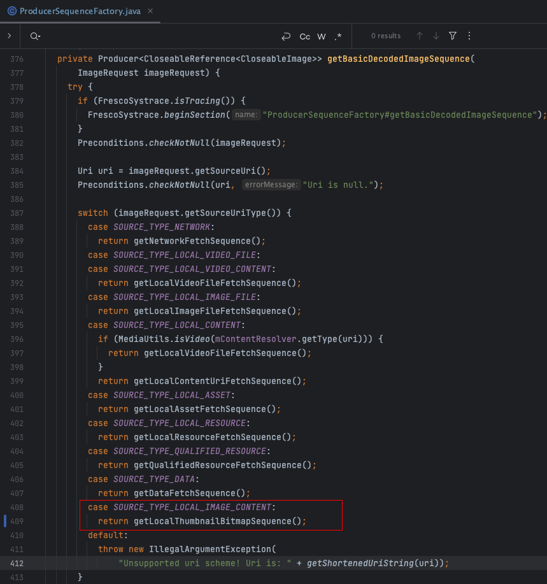This screenshot has height=584, width=547.
Task: Click getDataFetchSequence call
Action: point(185,493)
